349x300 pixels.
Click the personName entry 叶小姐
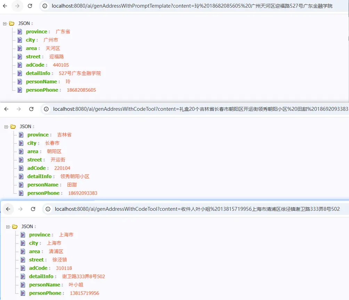(x=76, y=285)
